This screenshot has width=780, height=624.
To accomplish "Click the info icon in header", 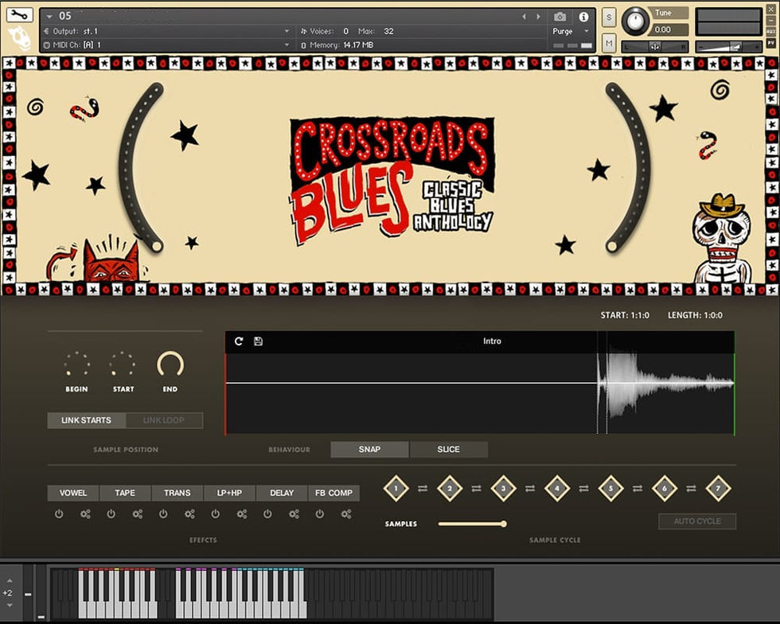I will pos(583,17).
